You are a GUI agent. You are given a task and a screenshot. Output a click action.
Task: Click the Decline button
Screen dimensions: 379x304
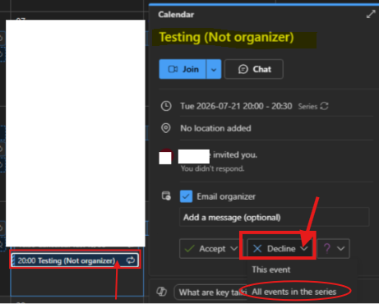(x=274, y=249)
